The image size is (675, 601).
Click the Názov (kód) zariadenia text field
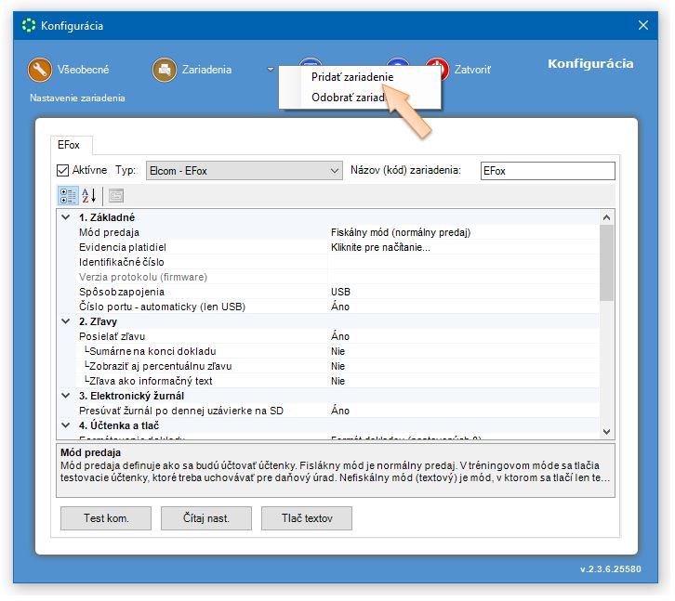click(x=547, y=171)
